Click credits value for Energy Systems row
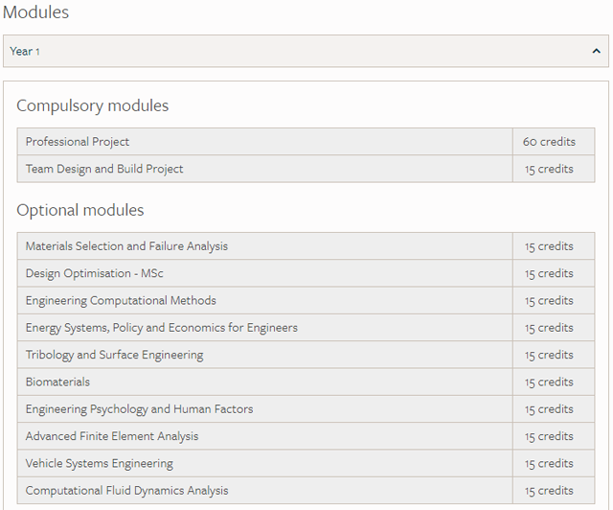Viewport: 613px width, 510px height. pos(549,328)
